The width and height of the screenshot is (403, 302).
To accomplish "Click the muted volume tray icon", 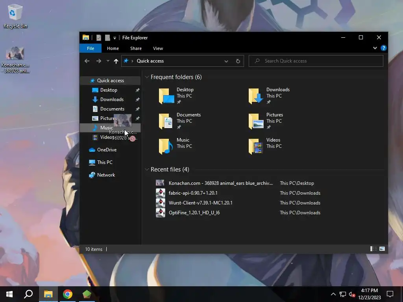I will coord(352,294).
